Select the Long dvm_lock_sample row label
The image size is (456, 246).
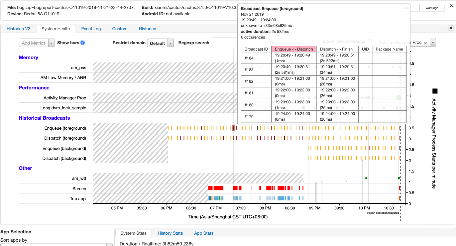[x=63, y=108]
